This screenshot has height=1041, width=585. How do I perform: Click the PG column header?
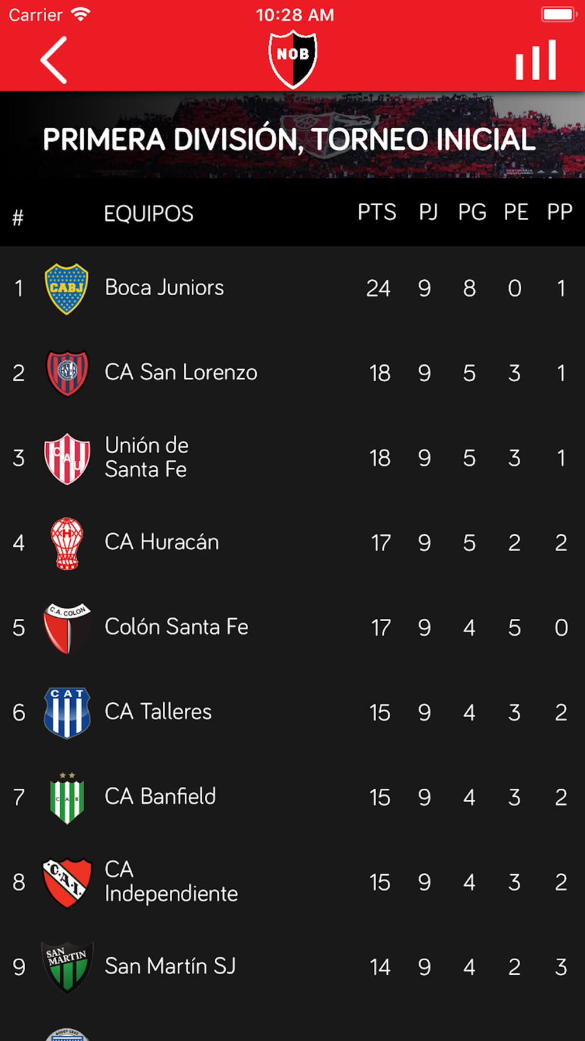472,212
